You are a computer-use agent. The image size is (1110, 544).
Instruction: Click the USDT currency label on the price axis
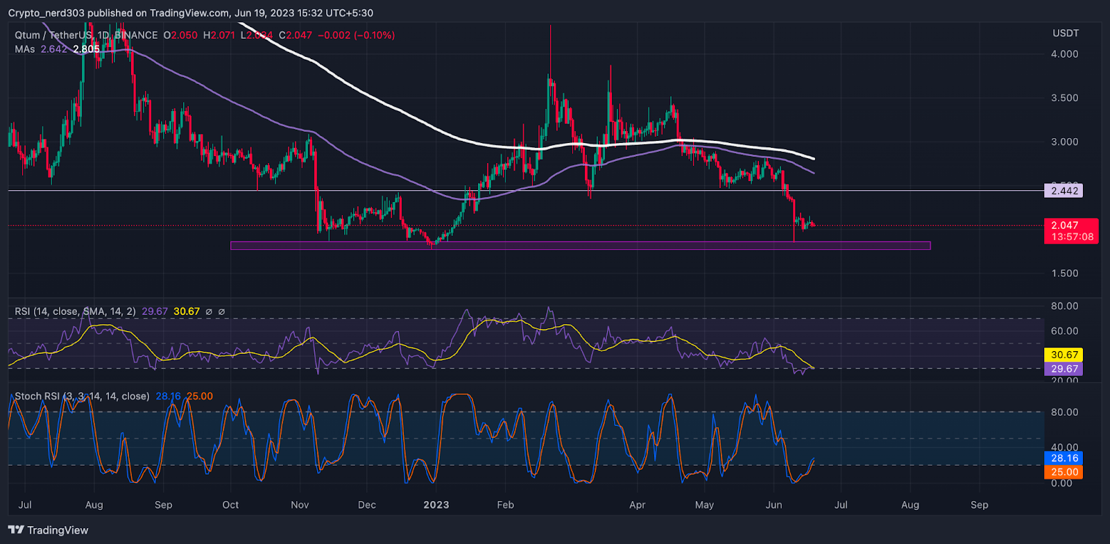coord(1066,33)
